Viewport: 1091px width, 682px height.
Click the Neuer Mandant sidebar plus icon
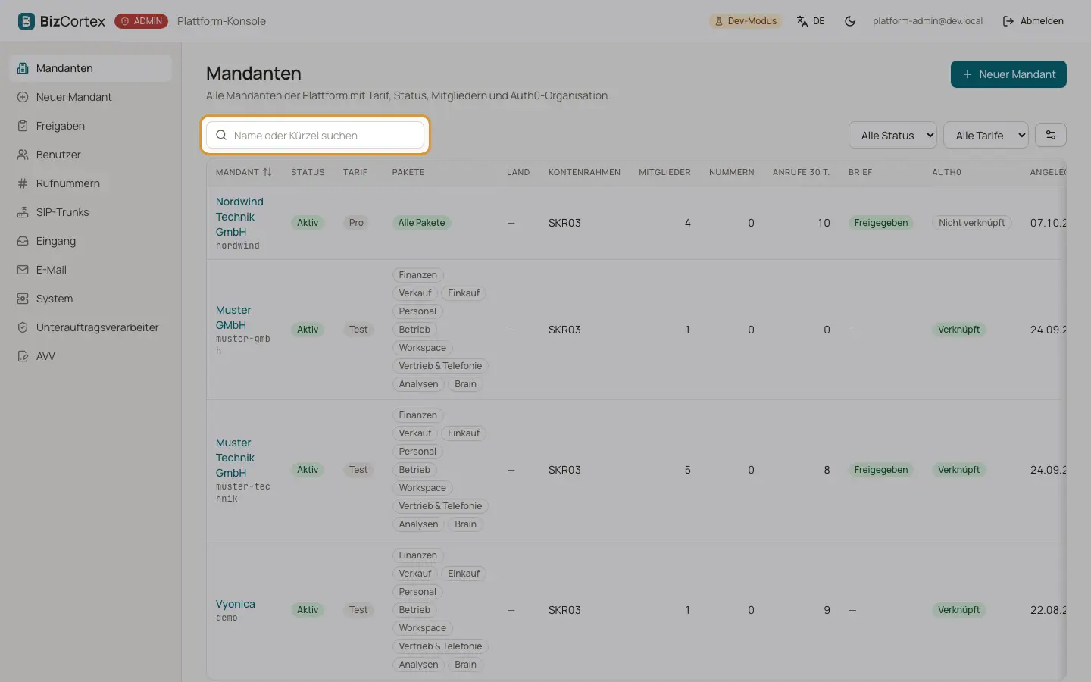pos(23,97)
